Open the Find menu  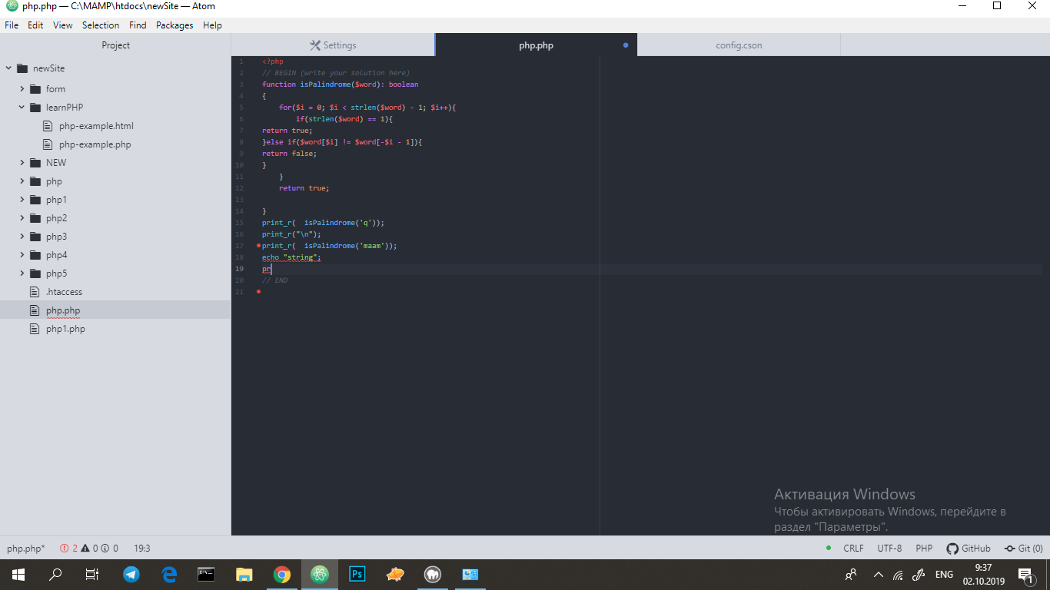tap(138, 25)
